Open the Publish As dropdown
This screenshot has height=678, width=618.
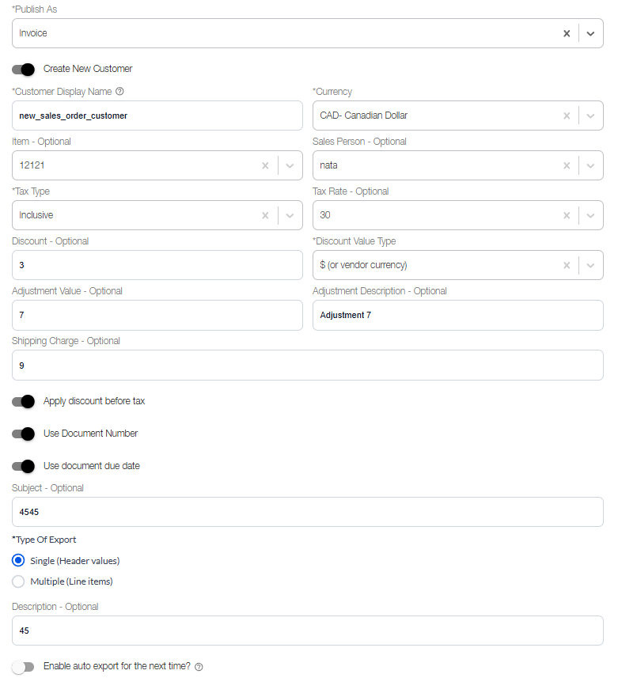[590, 33]
